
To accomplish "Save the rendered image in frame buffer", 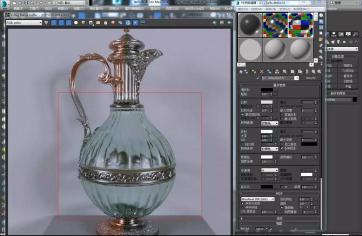I will [x=91, y=23].
